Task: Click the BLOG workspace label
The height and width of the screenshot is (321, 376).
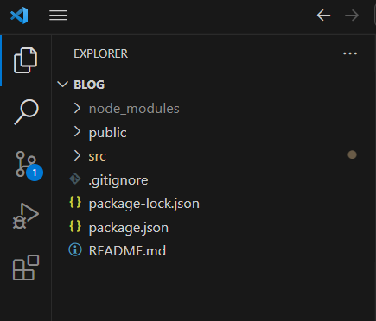Action: tap(89, 85)
